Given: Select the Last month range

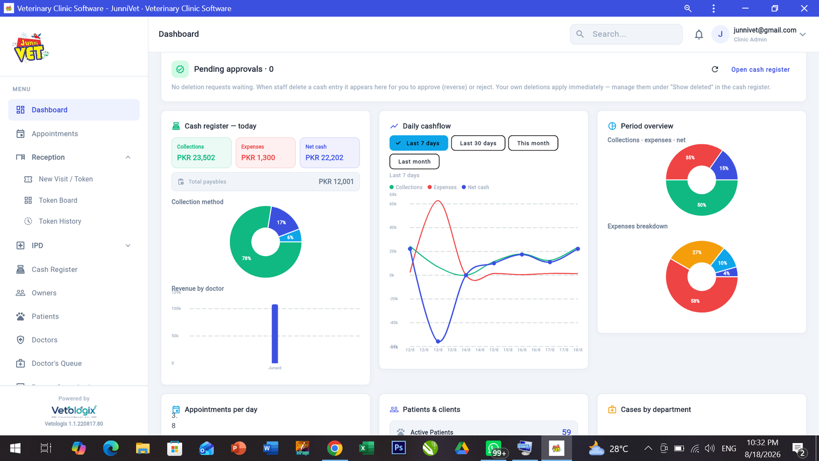Looking at the screenshot, I should (x=415, y=161).
